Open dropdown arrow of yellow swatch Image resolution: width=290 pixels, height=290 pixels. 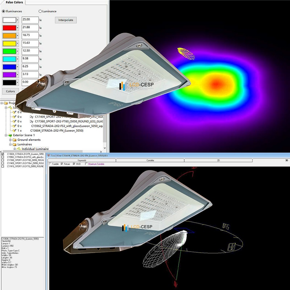[x=17, y=43]
